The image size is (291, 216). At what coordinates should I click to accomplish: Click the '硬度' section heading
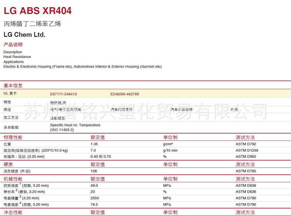tap(8, 164)
